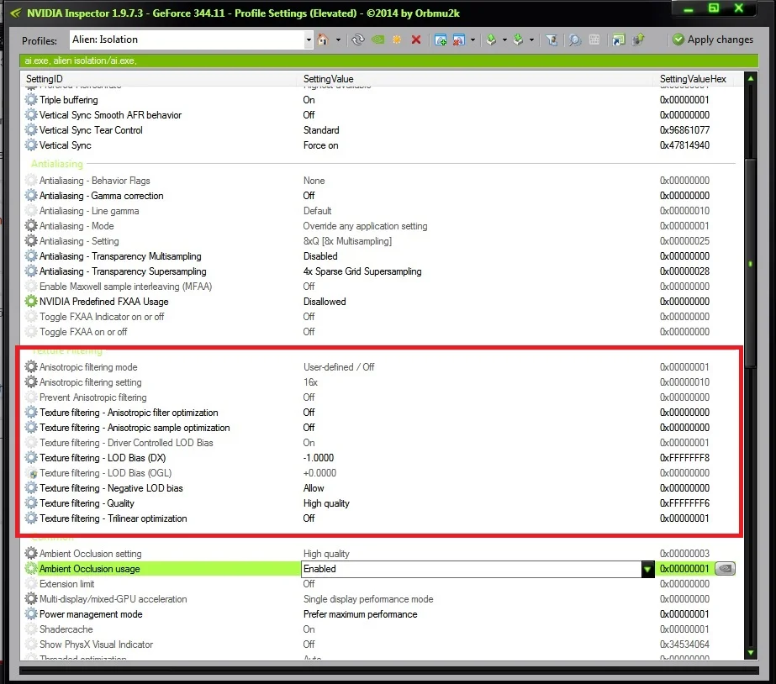Click the NVIDIA reset icon beside Ambient Occlusion hex value
Image resolution: width=776 pixels, height=684 pixels.
point(726,569)
